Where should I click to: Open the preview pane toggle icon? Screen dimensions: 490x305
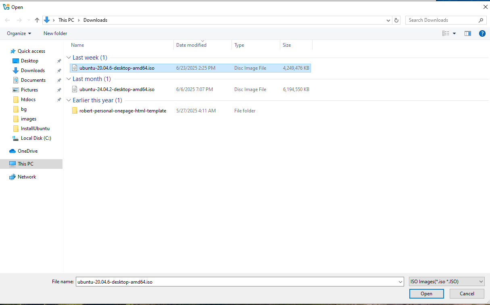467,33
